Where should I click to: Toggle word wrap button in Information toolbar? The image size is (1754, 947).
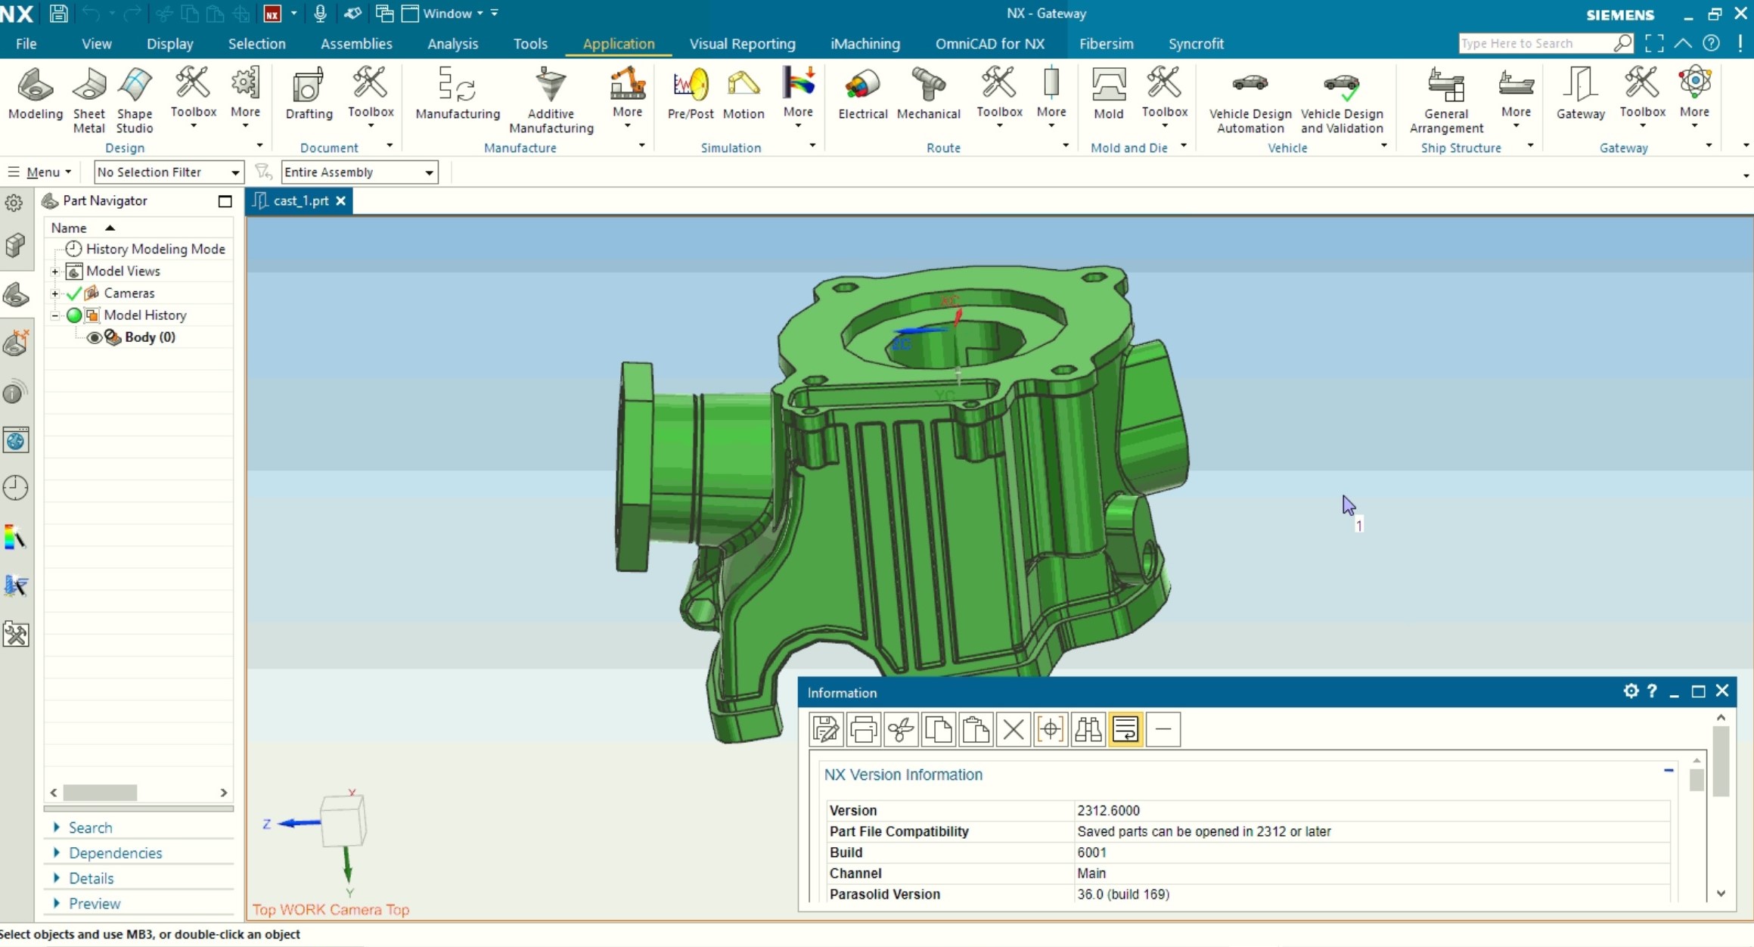pos(1125,729)
